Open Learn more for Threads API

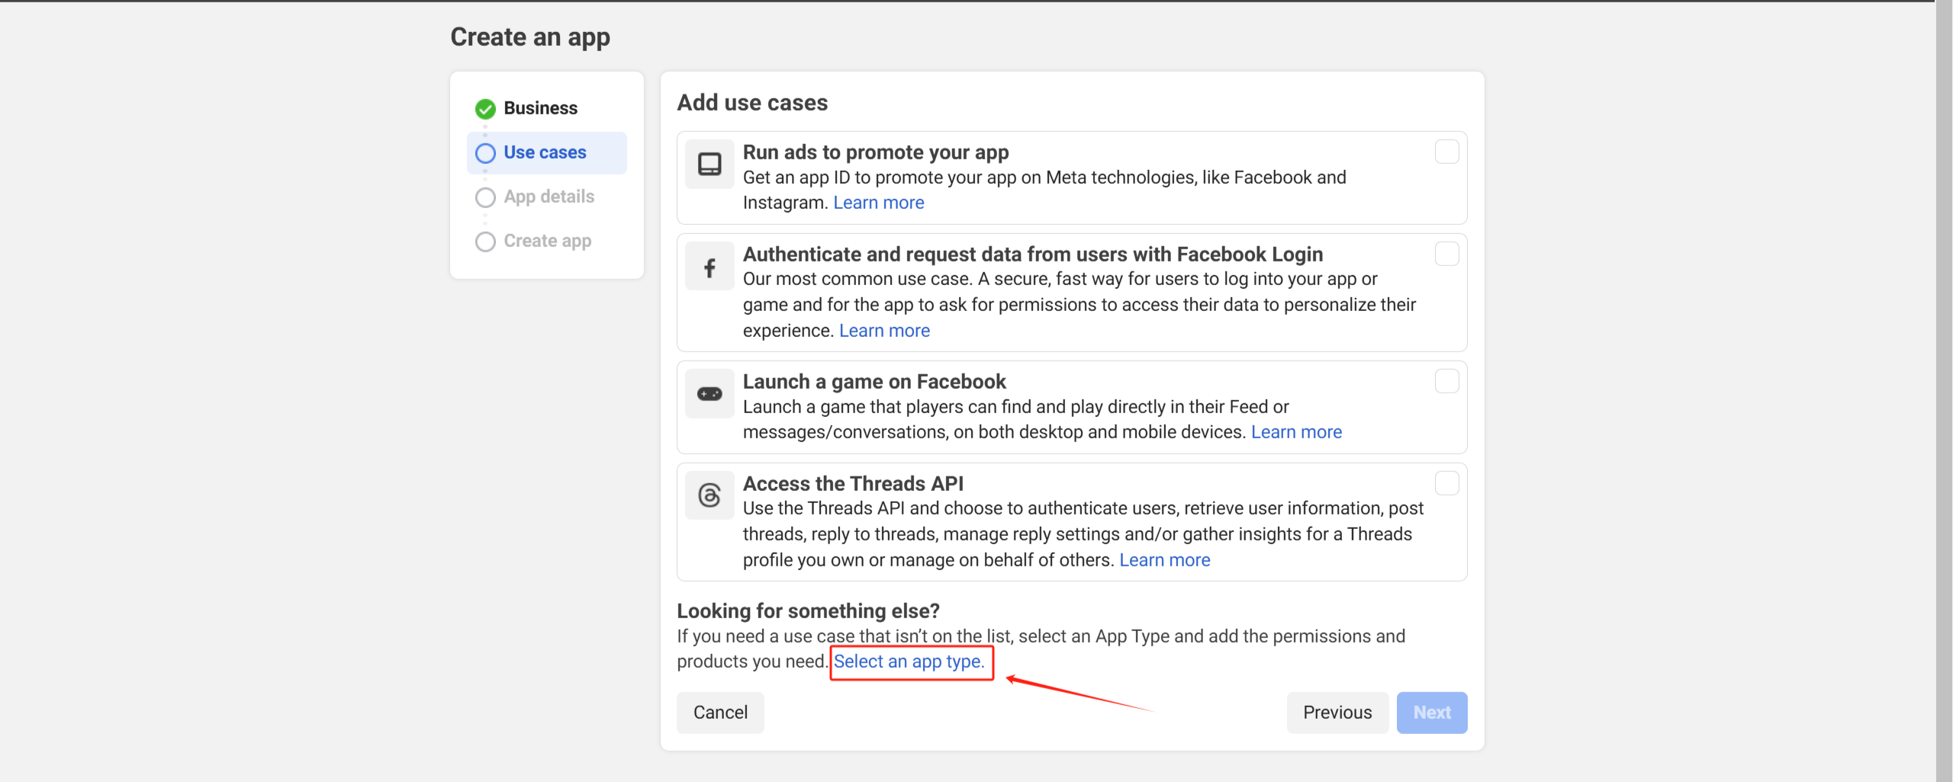pyautogui.click(x=1164, y=560)
